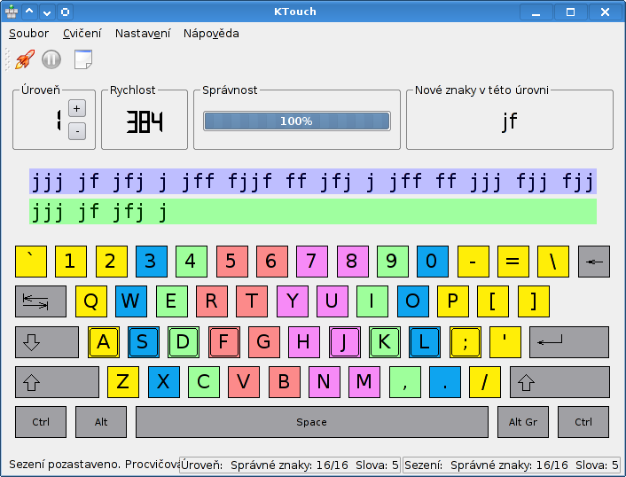The image size is (626, 477).
Task: Click the blue W key
Action: pyautogui.click(x=131, y=301)
